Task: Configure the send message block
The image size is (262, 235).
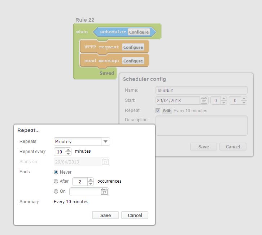Action: pyautogui.click(x=133, y=61)
